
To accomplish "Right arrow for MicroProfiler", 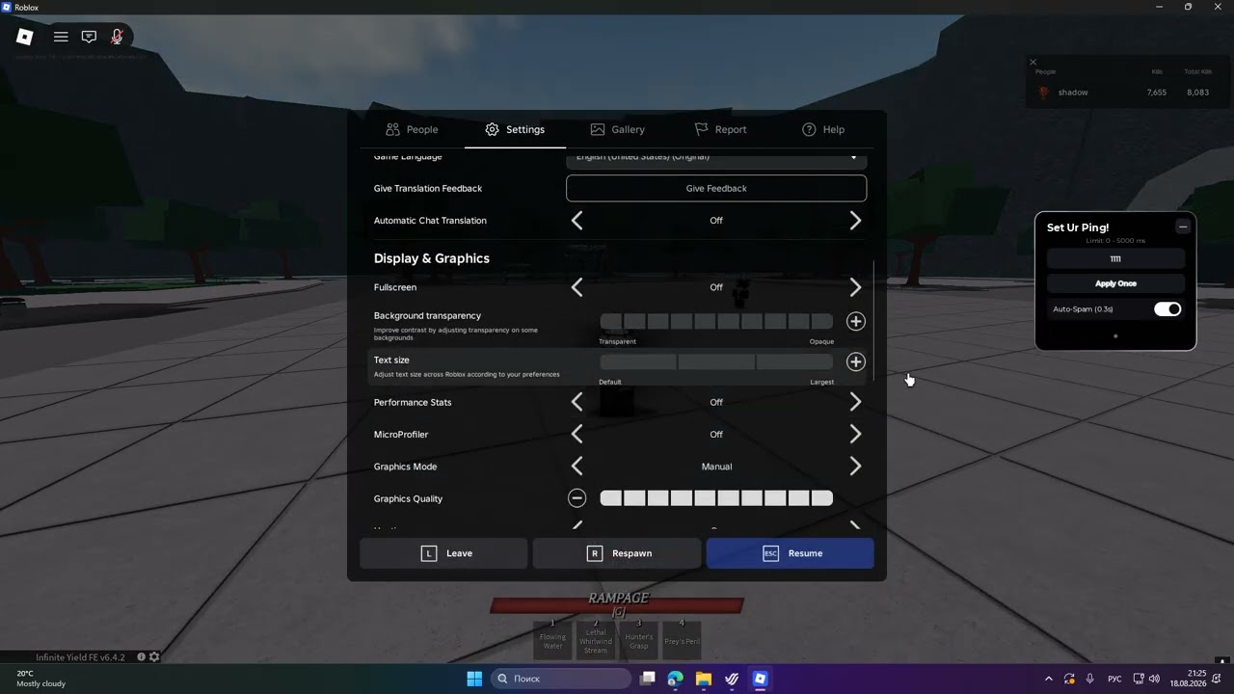I will coord(855,435).
